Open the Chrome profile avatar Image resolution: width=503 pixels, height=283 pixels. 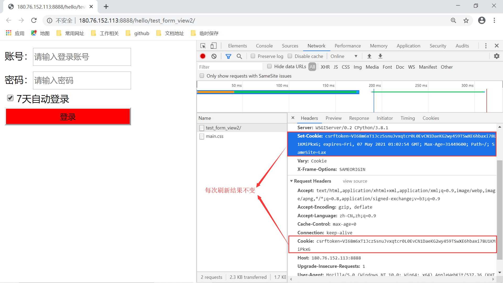tap(482, 20)
